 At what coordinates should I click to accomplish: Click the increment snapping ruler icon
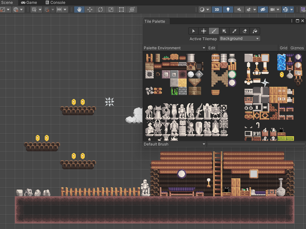point(59,10)
